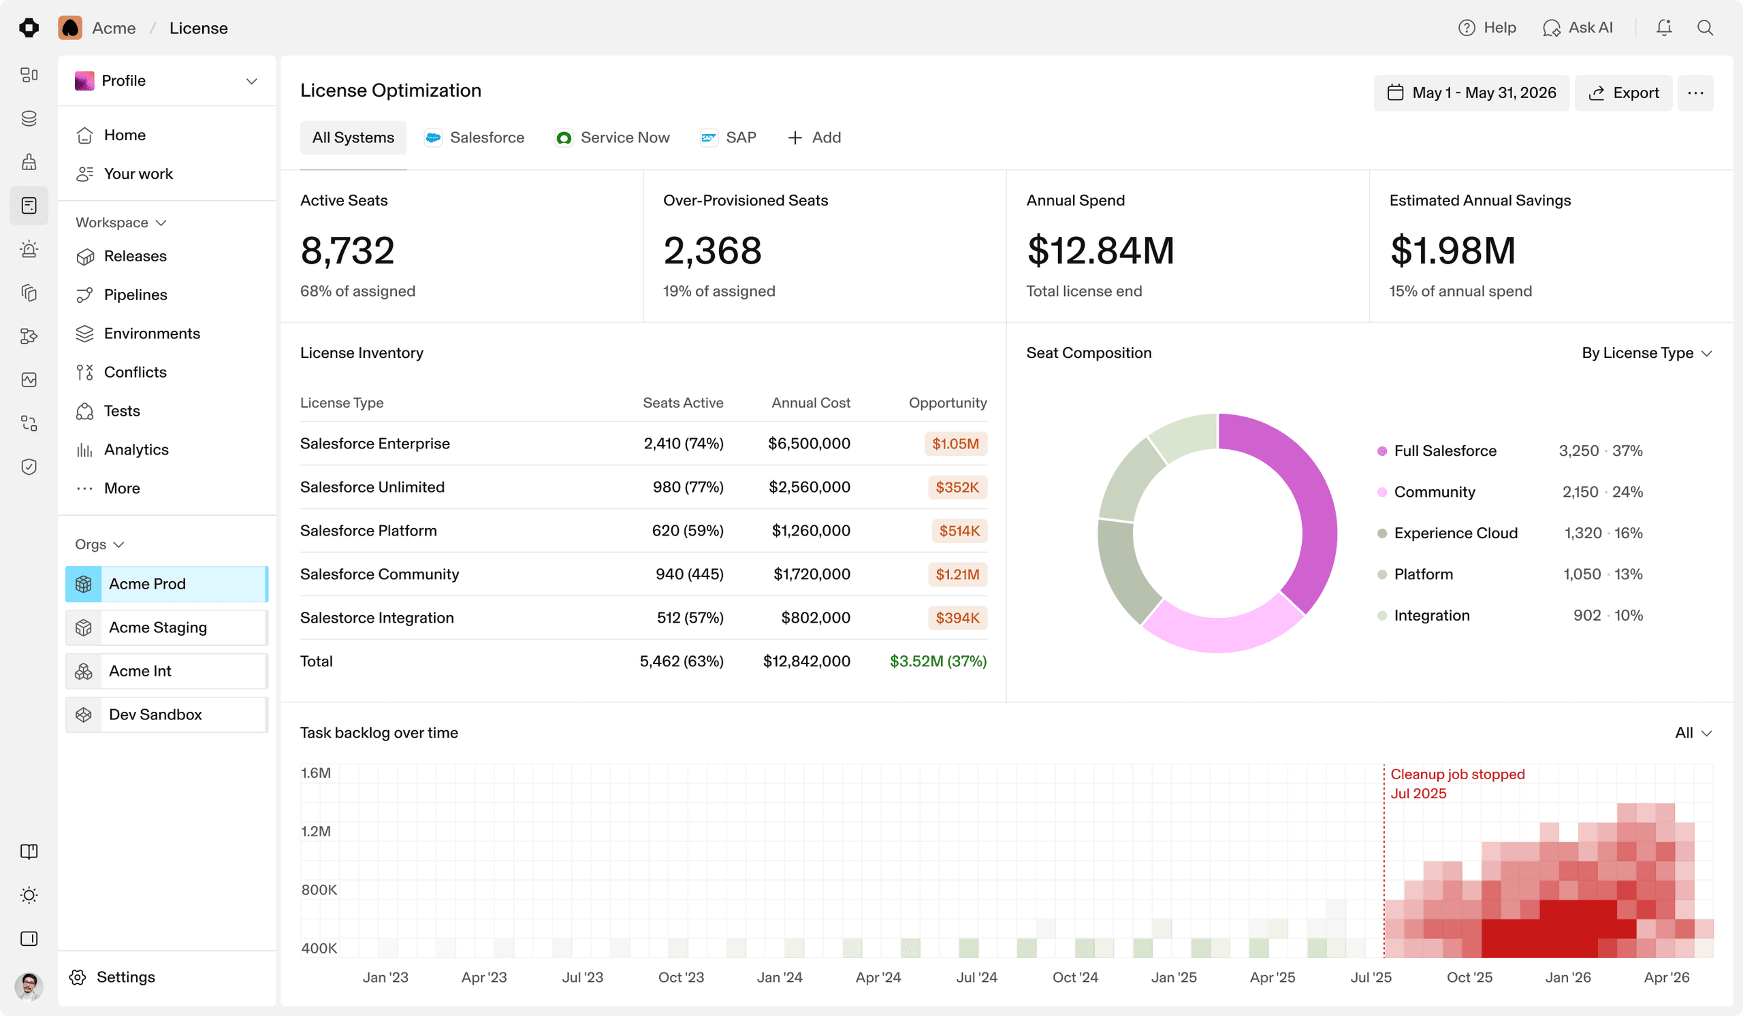This screenshot has height=1016, width=1743.
Task: Click the Salesforce Platform license row name
Action: click(x=368, y=531)
